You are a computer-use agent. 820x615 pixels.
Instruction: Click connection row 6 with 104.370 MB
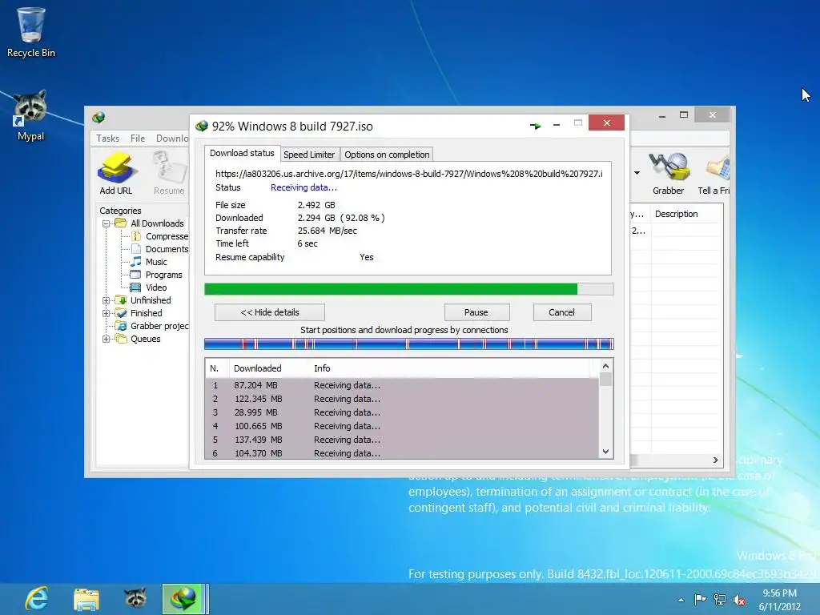tap(402, 453)
